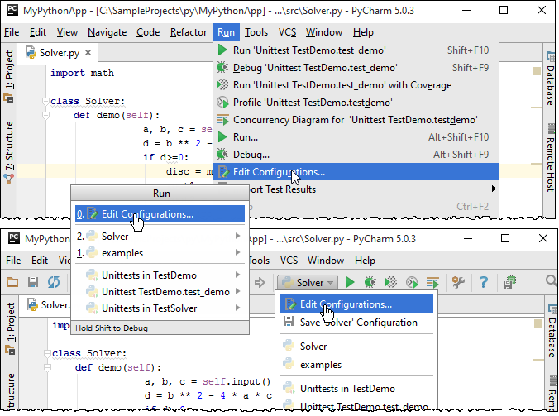Image resolution: width=559 pixels, height=416 pixels.
Task: Select Edit Configurations in Run menu
Action: (279, 172)
